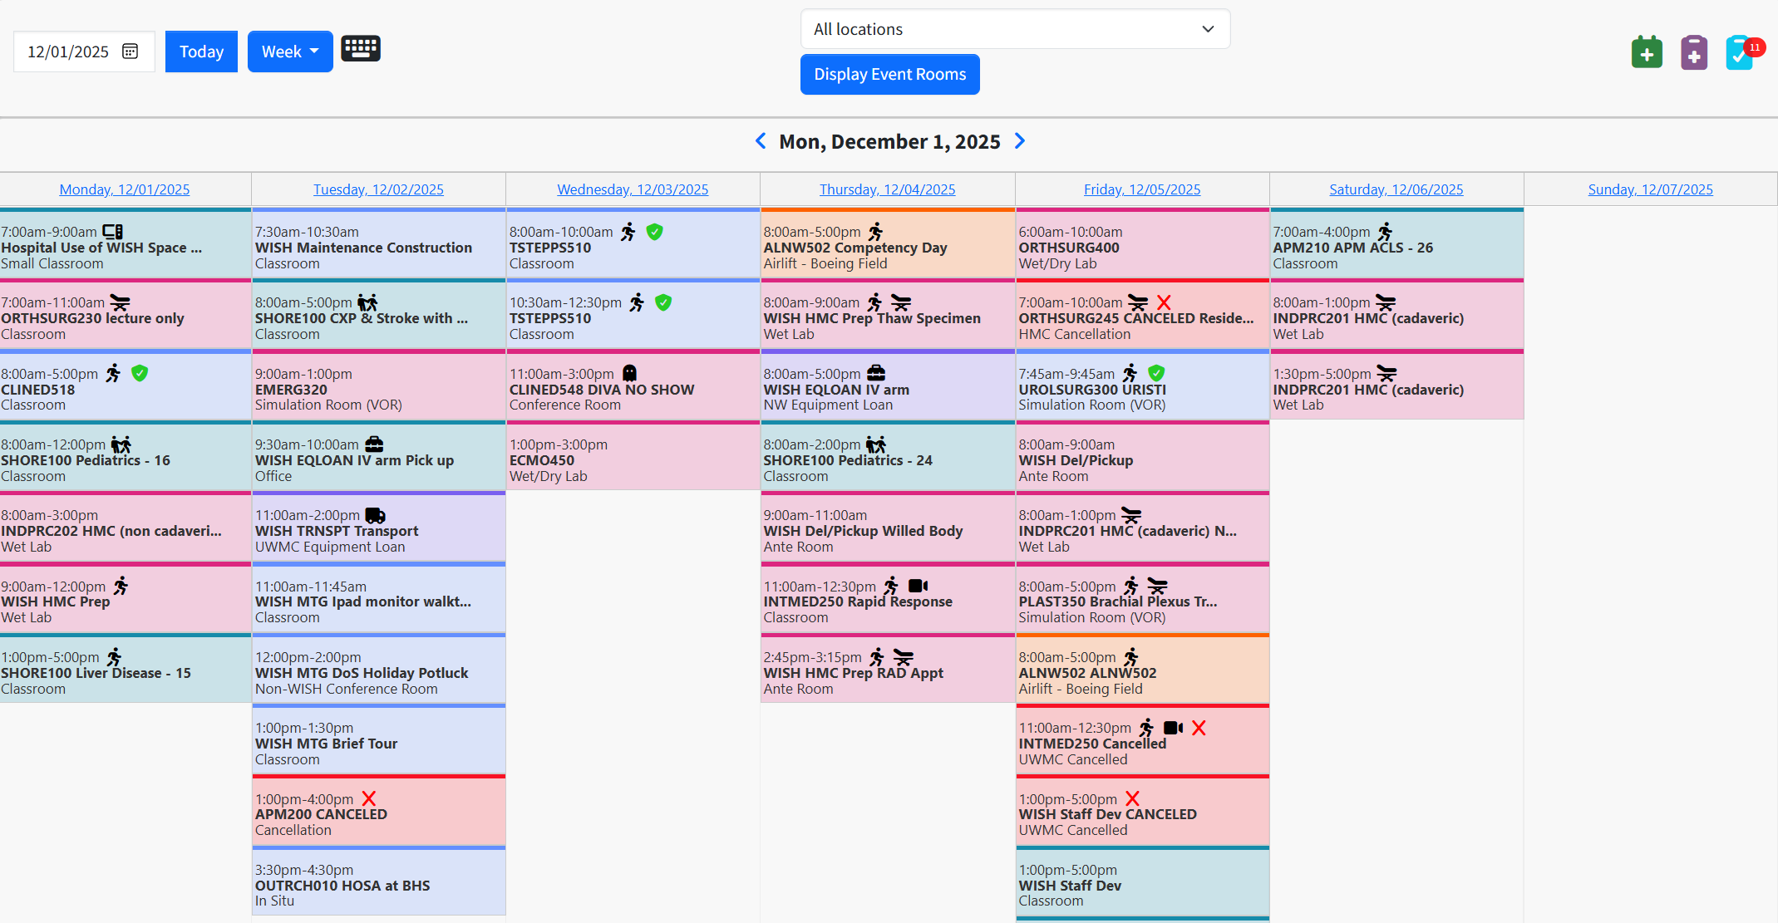Viewport: 1778px width, 923px height.
Task: Go to next day with right chevron
Action: pyautogui.click(x=1020, y=141)
